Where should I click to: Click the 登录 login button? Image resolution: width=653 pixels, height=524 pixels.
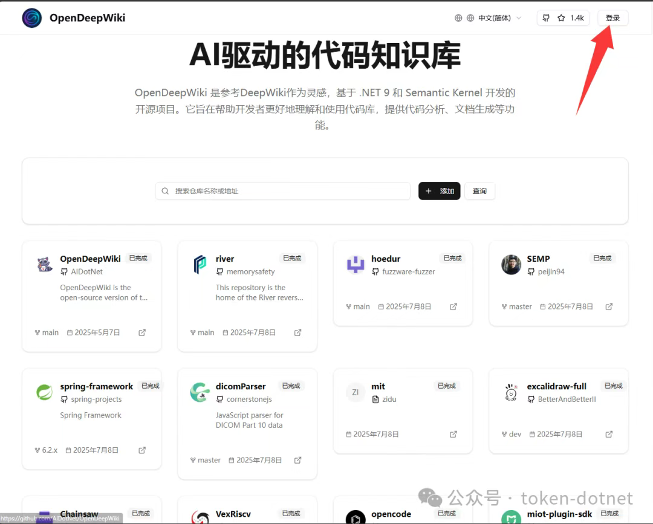[612, 18]
